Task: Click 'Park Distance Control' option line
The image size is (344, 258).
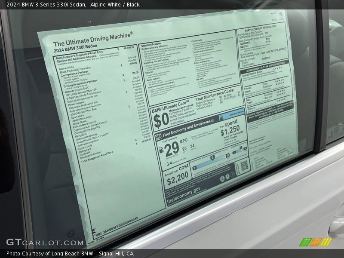Action: coord(84,125)
